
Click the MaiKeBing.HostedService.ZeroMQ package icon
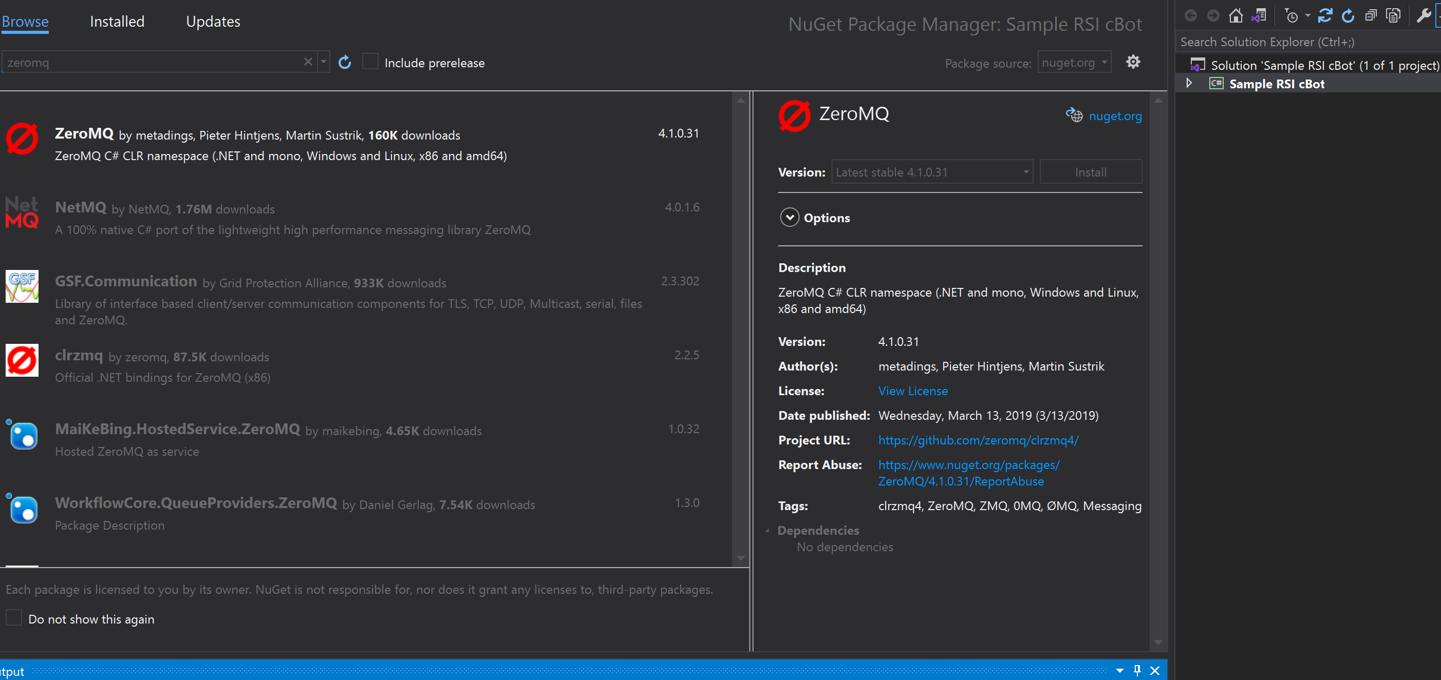coord(22,434)
